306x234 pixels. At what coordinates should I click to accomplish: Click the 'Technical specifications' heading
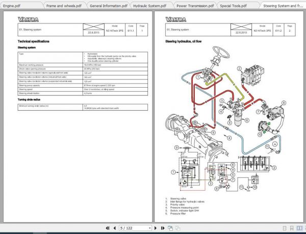[33, 41]
